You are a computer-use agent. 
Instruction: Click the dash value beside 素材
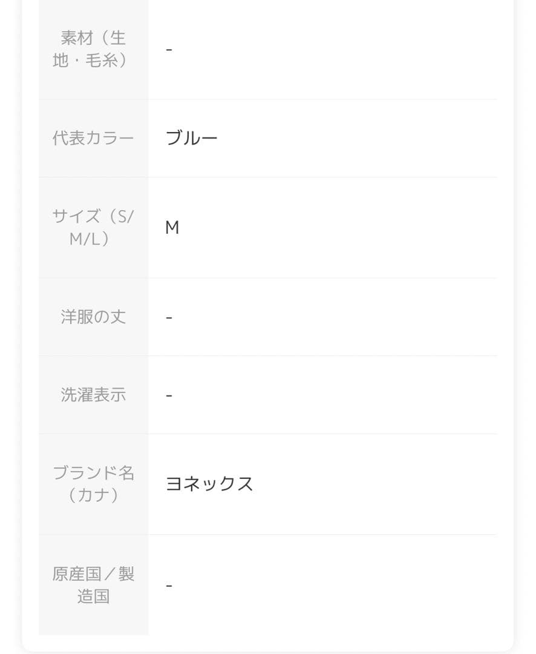pyautogui.click(x=169, y=49)
